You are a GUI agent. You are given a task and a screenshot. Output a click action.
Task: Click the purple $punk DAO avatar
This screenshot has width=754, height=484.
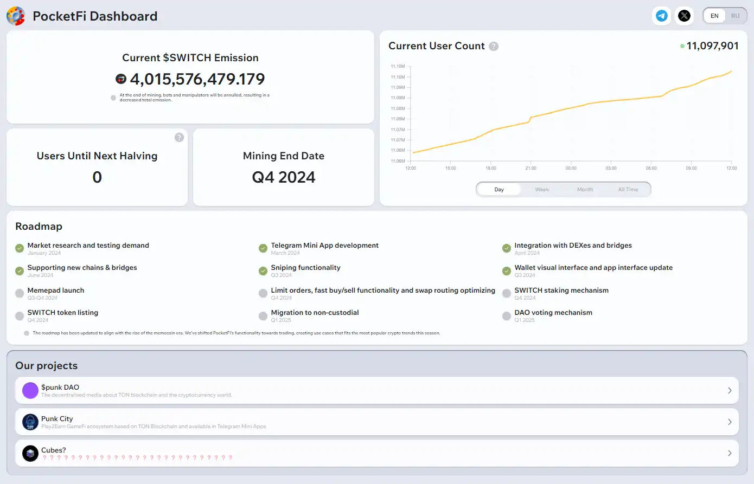tap(30, 390)
